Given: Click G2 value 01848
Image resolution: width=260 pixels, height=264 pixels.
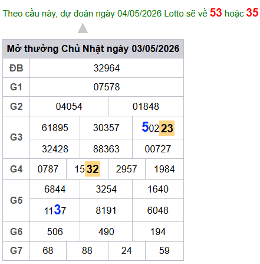Looking at the screenshot, I should pos(146,106).
